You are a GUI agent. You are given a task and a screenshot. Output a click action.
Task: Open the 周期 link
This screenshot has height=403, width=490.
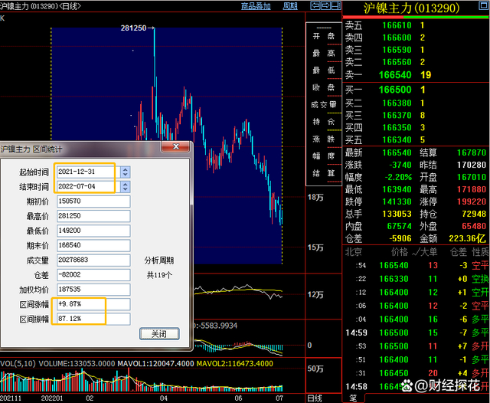click(290, 6)
